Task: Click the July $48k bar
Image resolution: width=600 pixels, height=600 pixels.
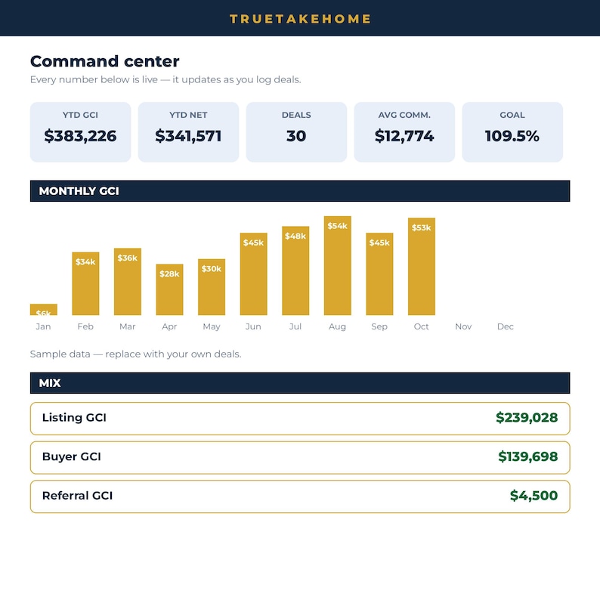Action: coord(295,271)
